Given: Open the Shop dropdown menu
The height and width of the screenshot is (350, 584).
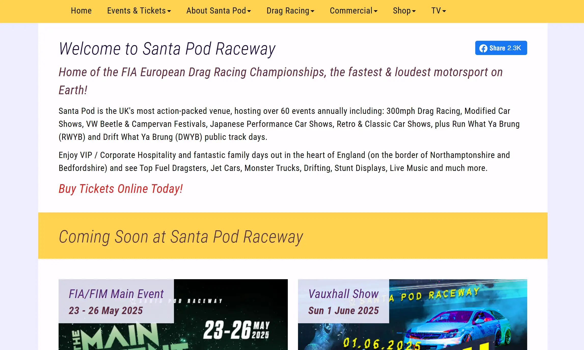Looking at the screenshot, I should click(404, 11).
